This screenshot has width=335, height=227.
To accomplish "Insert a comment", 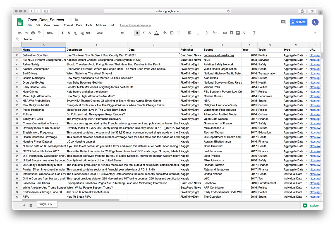I will [x=231, y=33].
